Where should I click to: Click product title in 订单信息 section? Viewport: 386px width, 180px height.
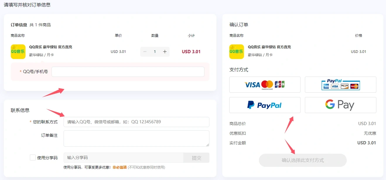tap(51, 47)
